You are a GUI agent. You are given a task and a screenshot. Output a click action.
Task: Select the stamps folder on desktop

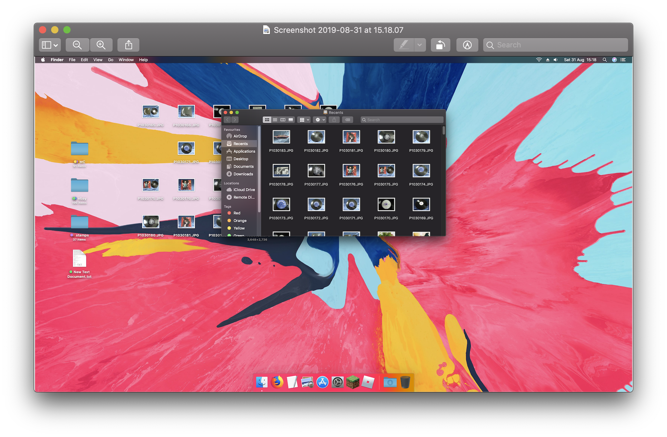click(79, 222)
